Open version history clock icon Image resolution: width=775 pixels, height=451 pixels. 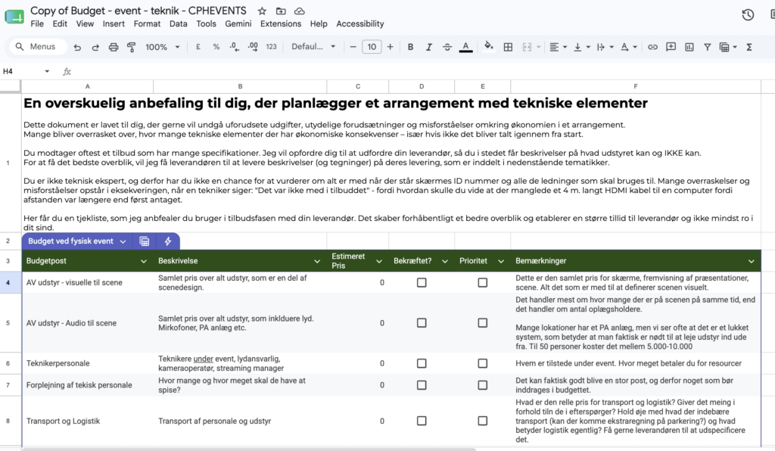[x=748, y=15]
